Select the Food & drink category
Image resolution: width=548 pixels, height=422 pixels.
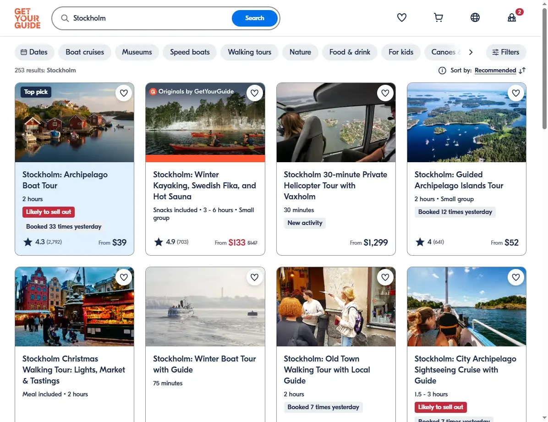[350, 52]
